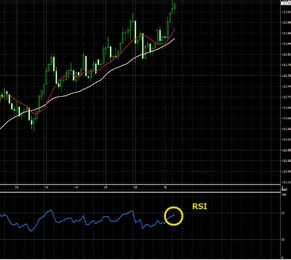The height and width of the screenshot is (260, 291).
Task: Click the latest candlestick at the chart top
Action: tap(175, 5)
